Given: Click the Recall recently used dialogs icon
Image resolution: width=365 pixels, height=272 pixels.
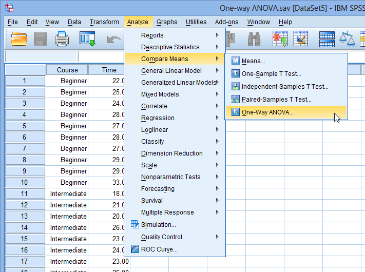Looking at the screenshot, I should pyautogui.click(x=87, y=39).
